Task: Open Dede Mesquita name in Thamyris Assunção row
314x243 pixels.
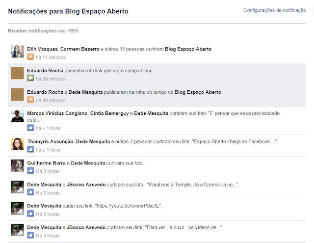Action: (93, 141)
